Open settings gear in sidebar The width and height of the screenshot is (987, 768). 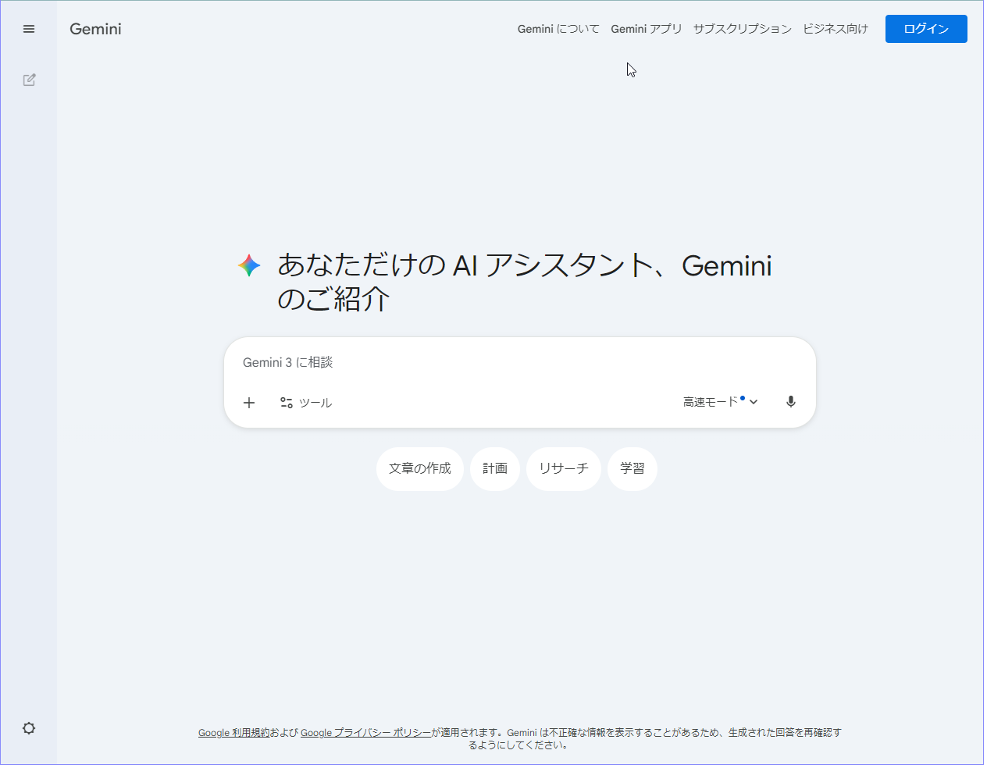[29, 728]
